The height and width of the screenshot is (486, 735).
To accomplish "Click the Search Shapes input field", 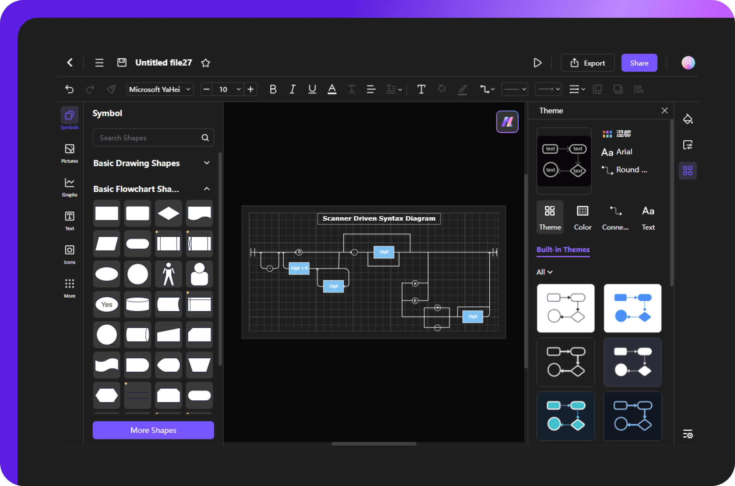I will (x=153, y=138).
